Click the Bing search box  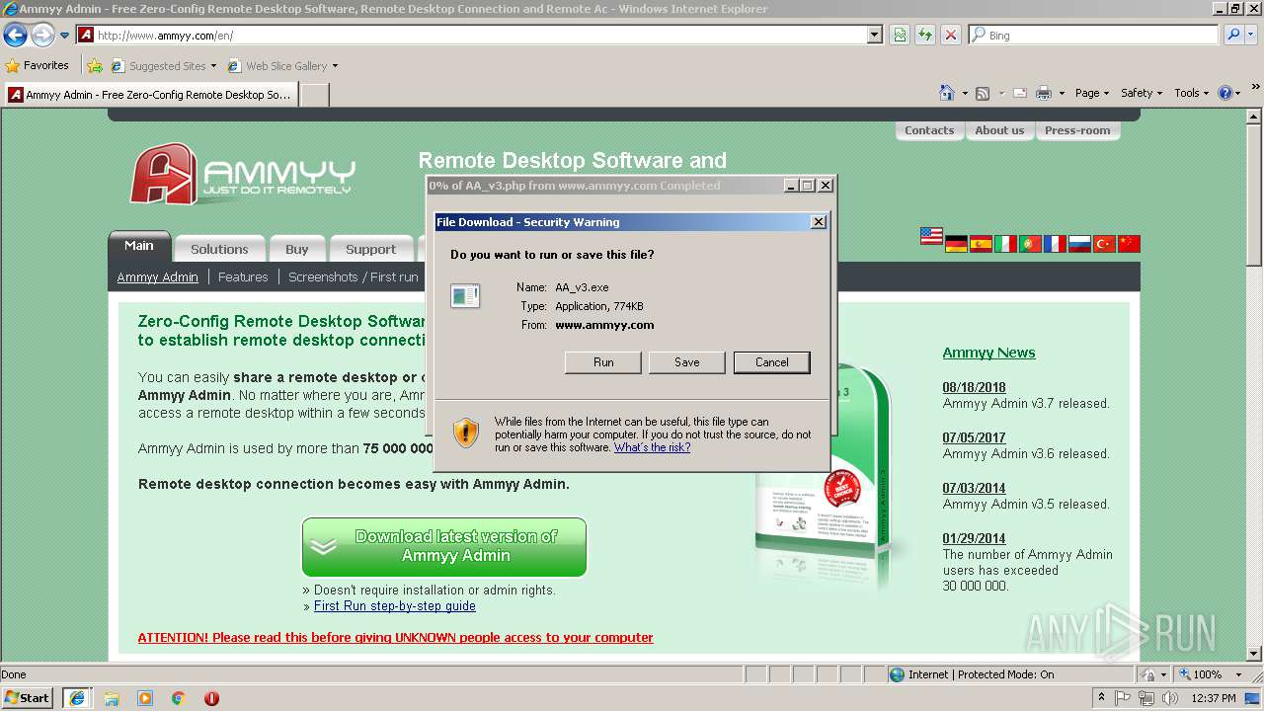[1094, 35]
